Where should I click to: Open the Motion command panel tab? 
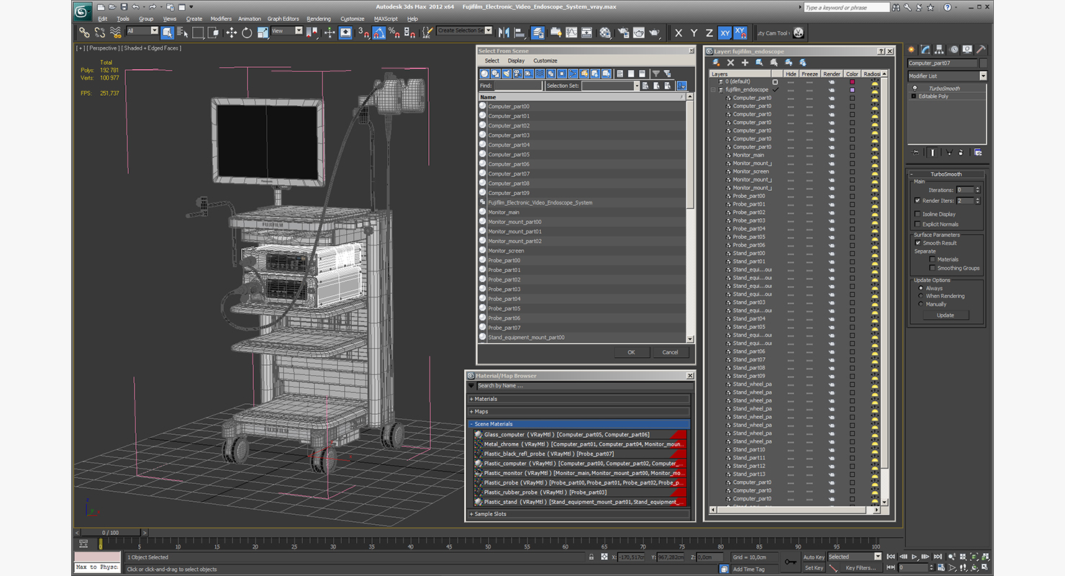pos(954,50)
